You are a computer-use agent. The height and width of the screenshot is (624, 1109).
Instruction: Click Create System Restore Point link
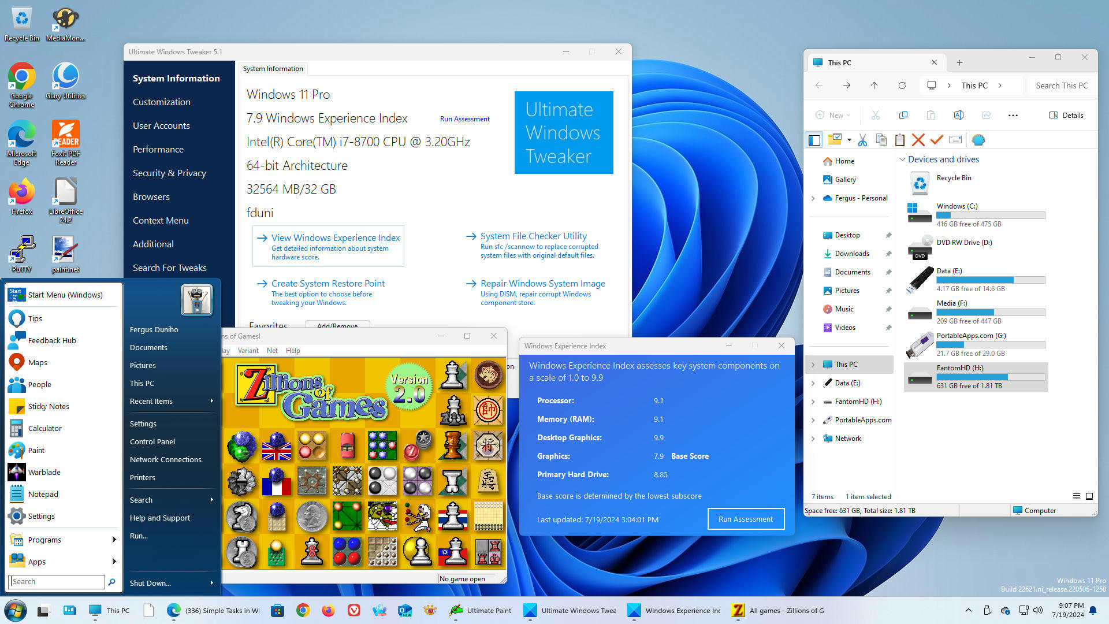pyautogui.click(x=328, y=284)
